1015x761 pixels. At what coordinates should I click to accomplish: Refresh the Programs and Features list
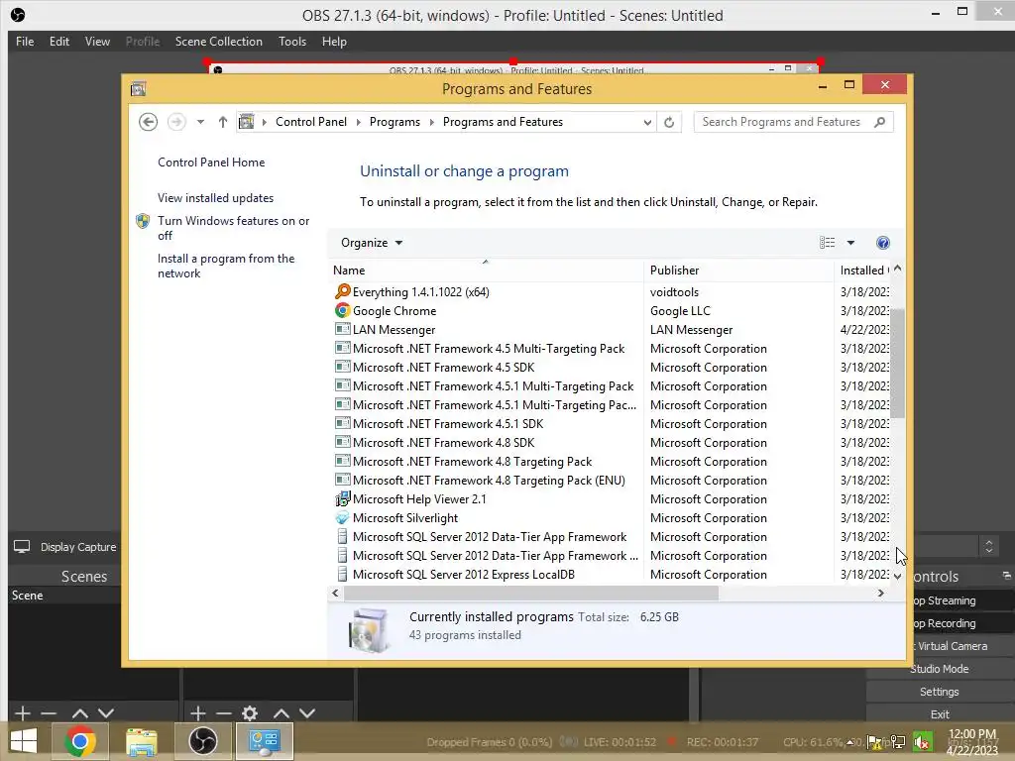[669, 122]
